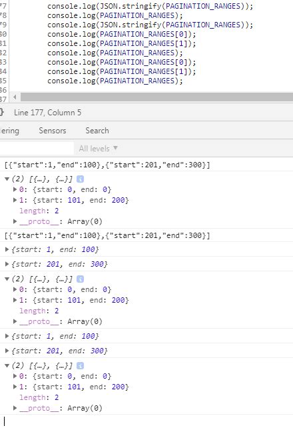Click console.log(PAGINATION_RANGES) on line 82
Screen dimensions: 293x430
click(115, 53)
